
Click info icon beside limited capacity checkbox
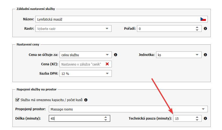click(86, 100)
